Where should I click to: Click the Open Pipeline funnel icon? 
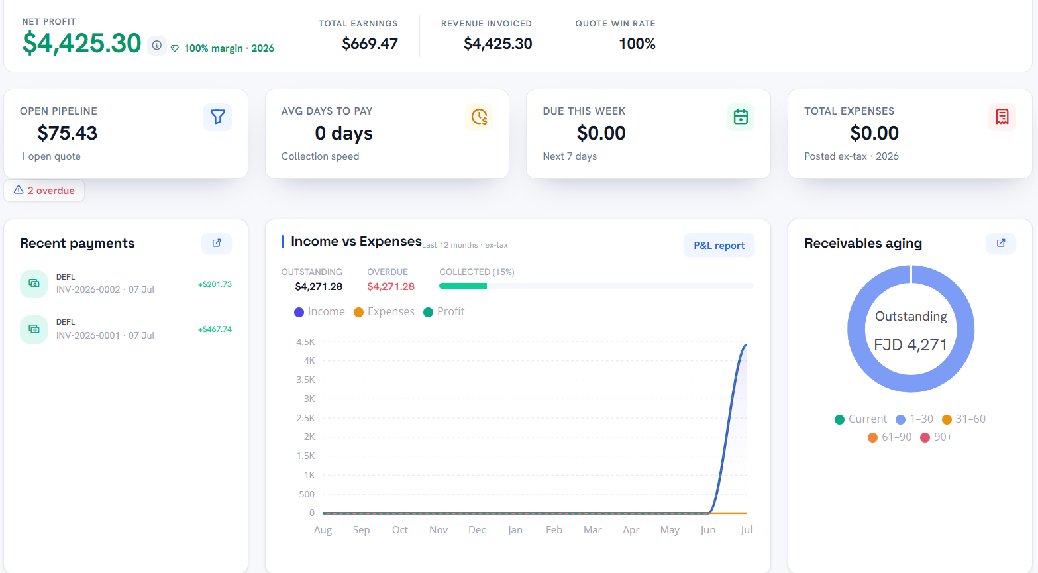point(217,117)
